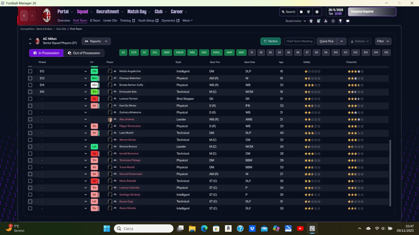Image resolution: width=419 pixels, height=235 pixels.
Task: Click the Search field in top bar
Action: click(x=288, y=12)
